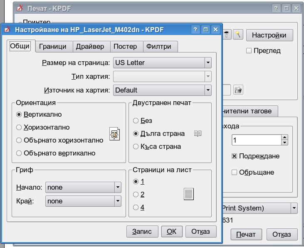Open the partially hidden тагове tab
This screenshot has height=248, width=304.
250,111
